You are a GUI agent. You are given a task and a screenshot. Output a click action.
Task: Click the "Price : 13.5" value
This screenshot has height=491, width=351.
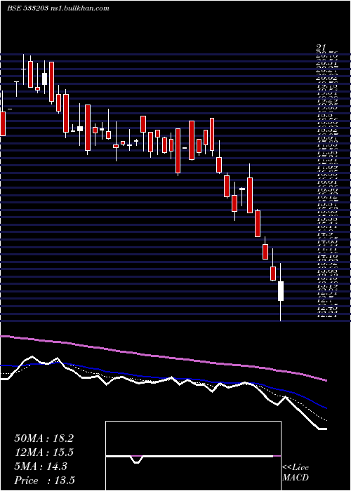click(x=44, y=480)
